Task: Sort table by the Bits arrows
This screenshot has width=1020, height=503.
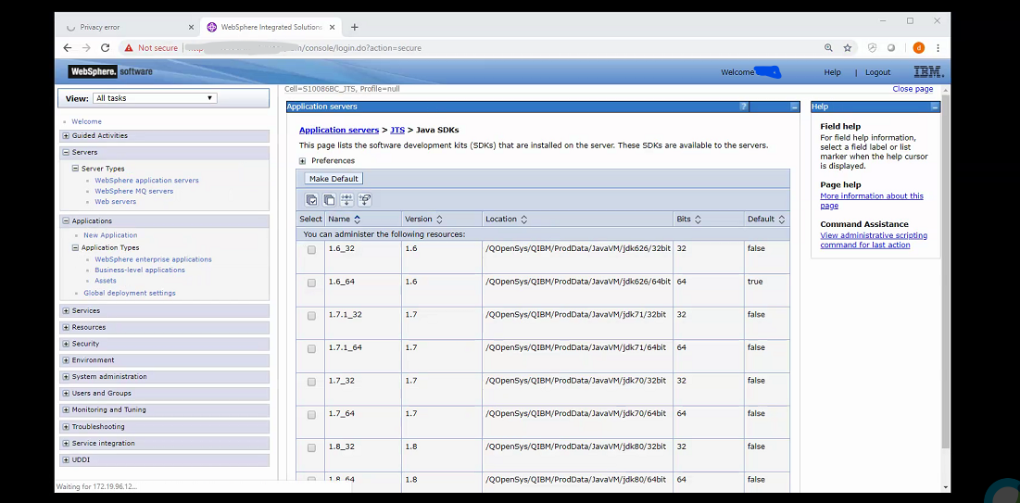Action: coord(698,220)
